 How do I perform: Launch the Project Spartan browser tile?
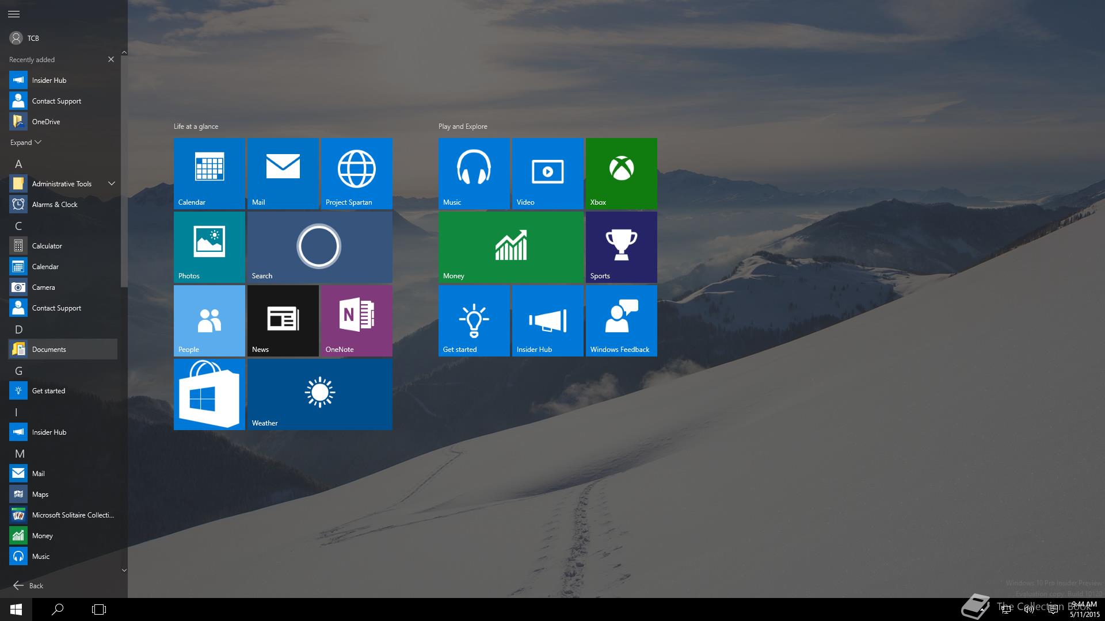[x=356, y=173]
